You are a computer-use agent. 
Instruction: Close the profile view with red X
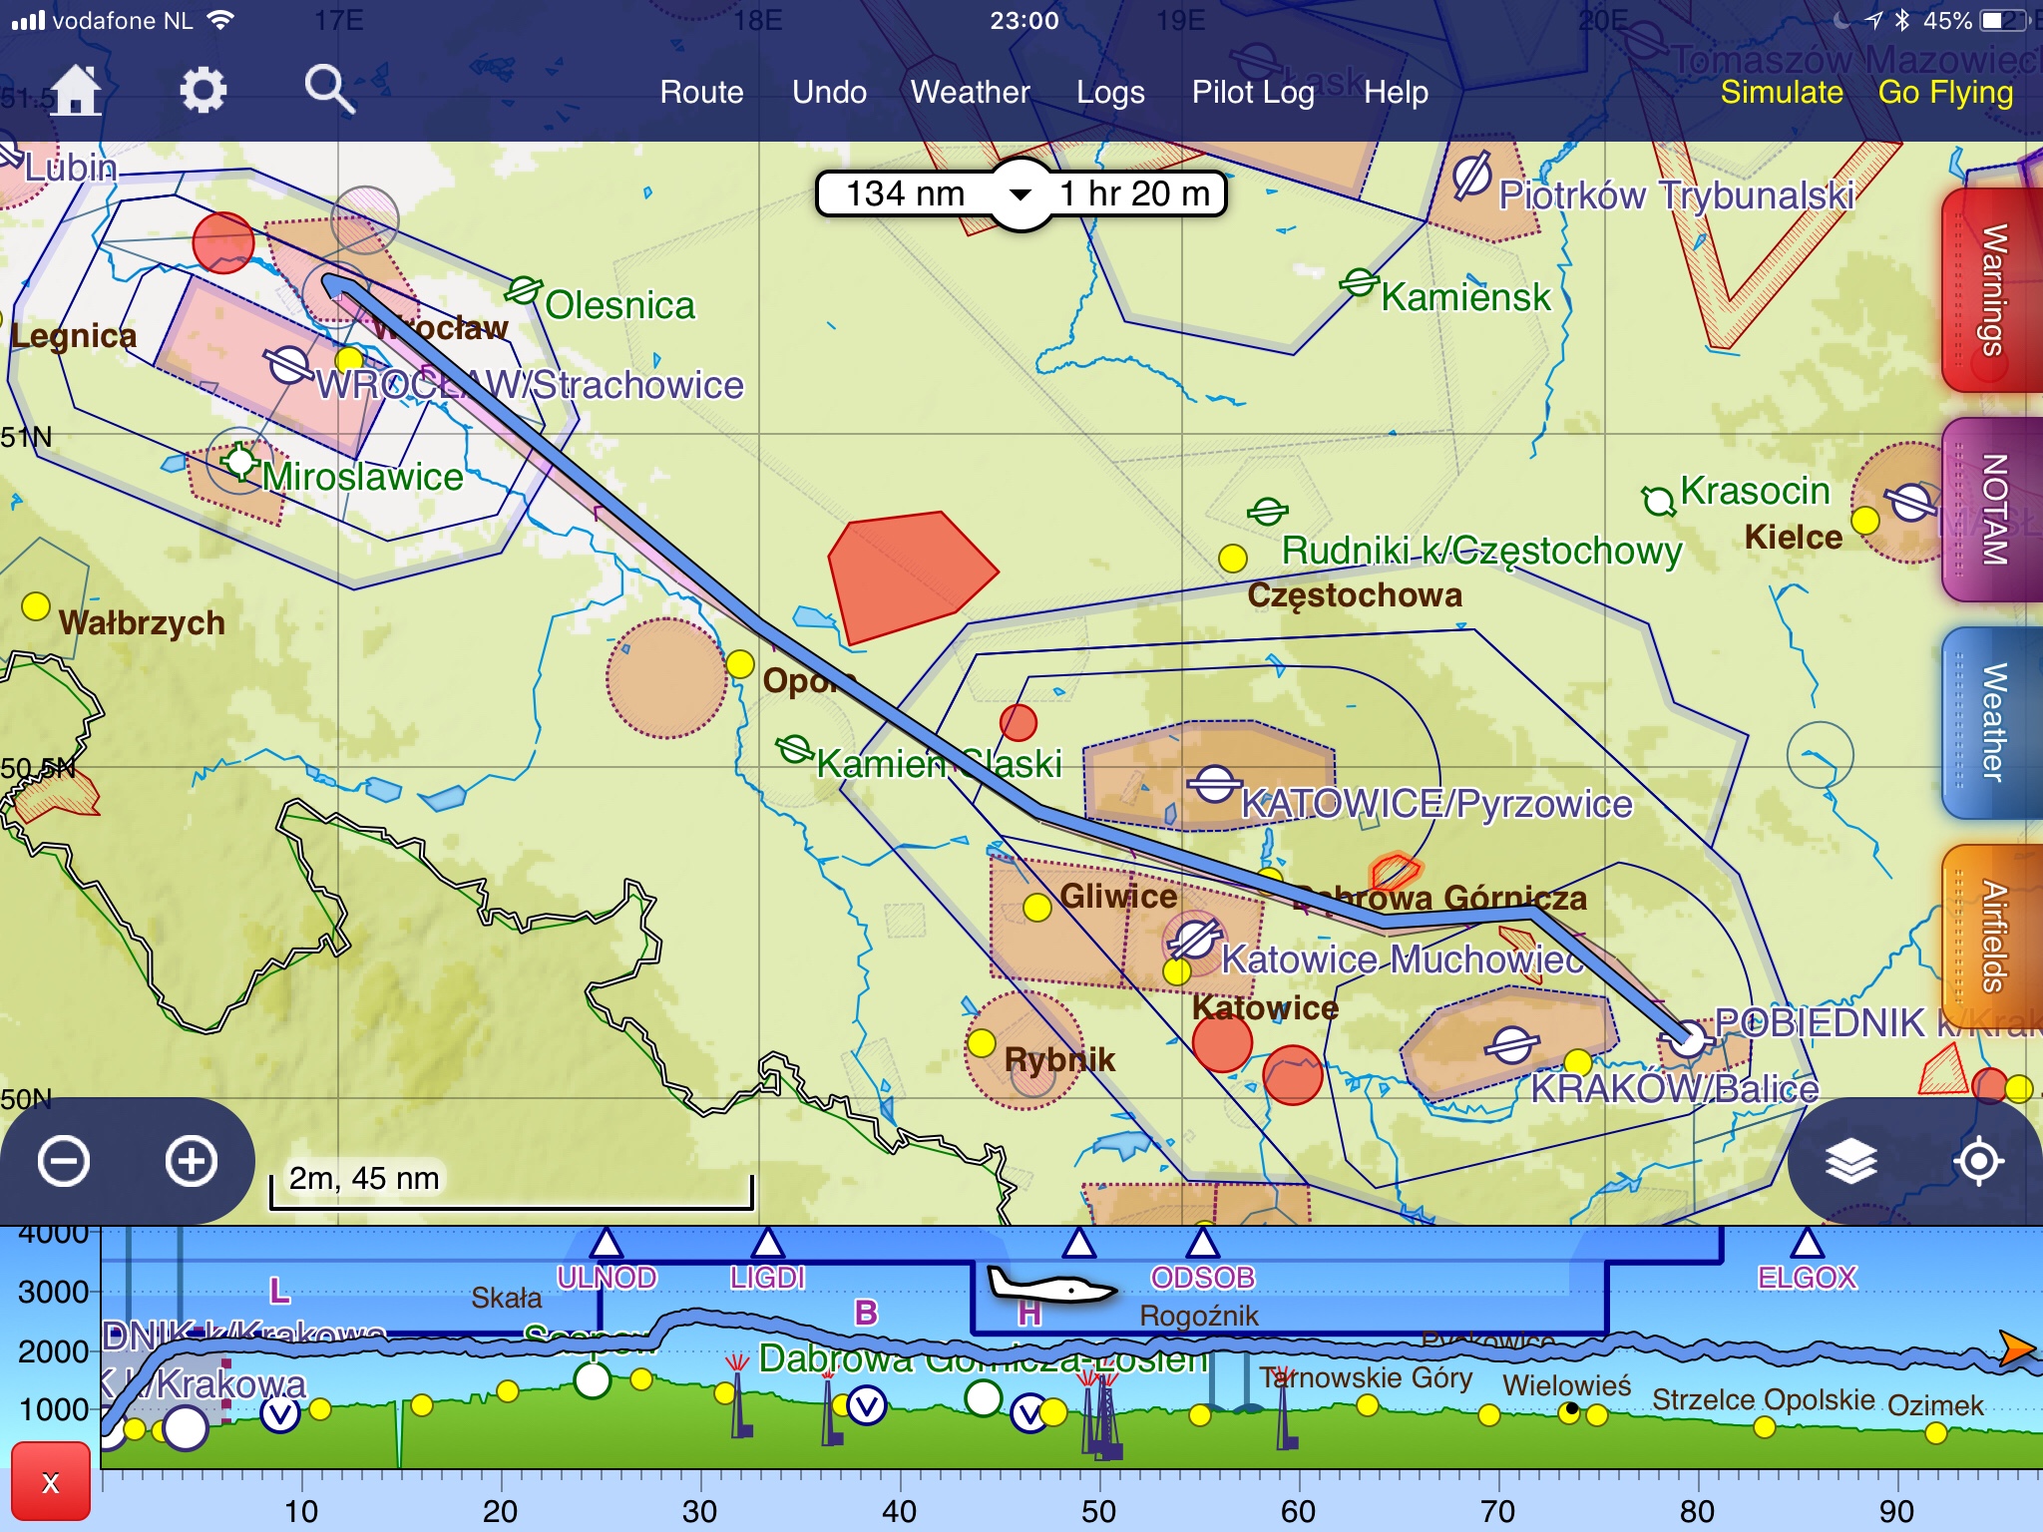tap(51, 1482)
